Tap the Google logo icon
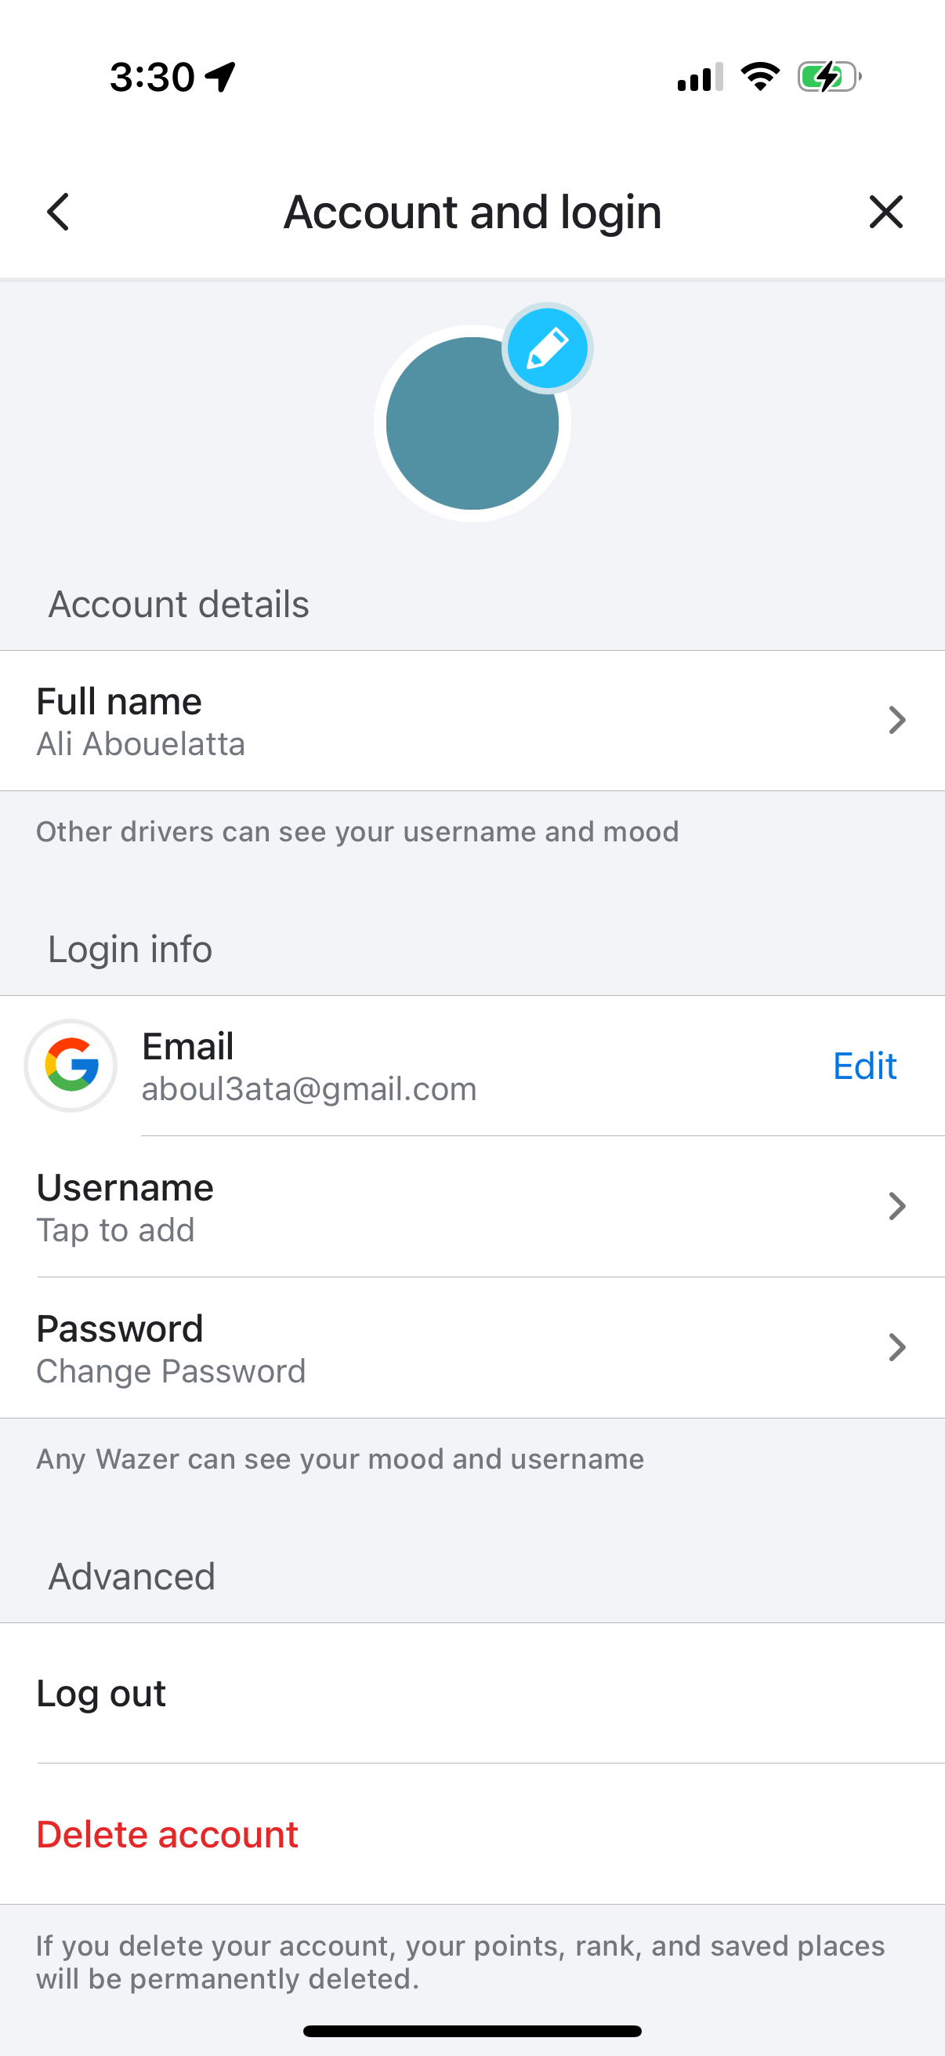Screen dimensions: 945x2056 (71, 1065)
